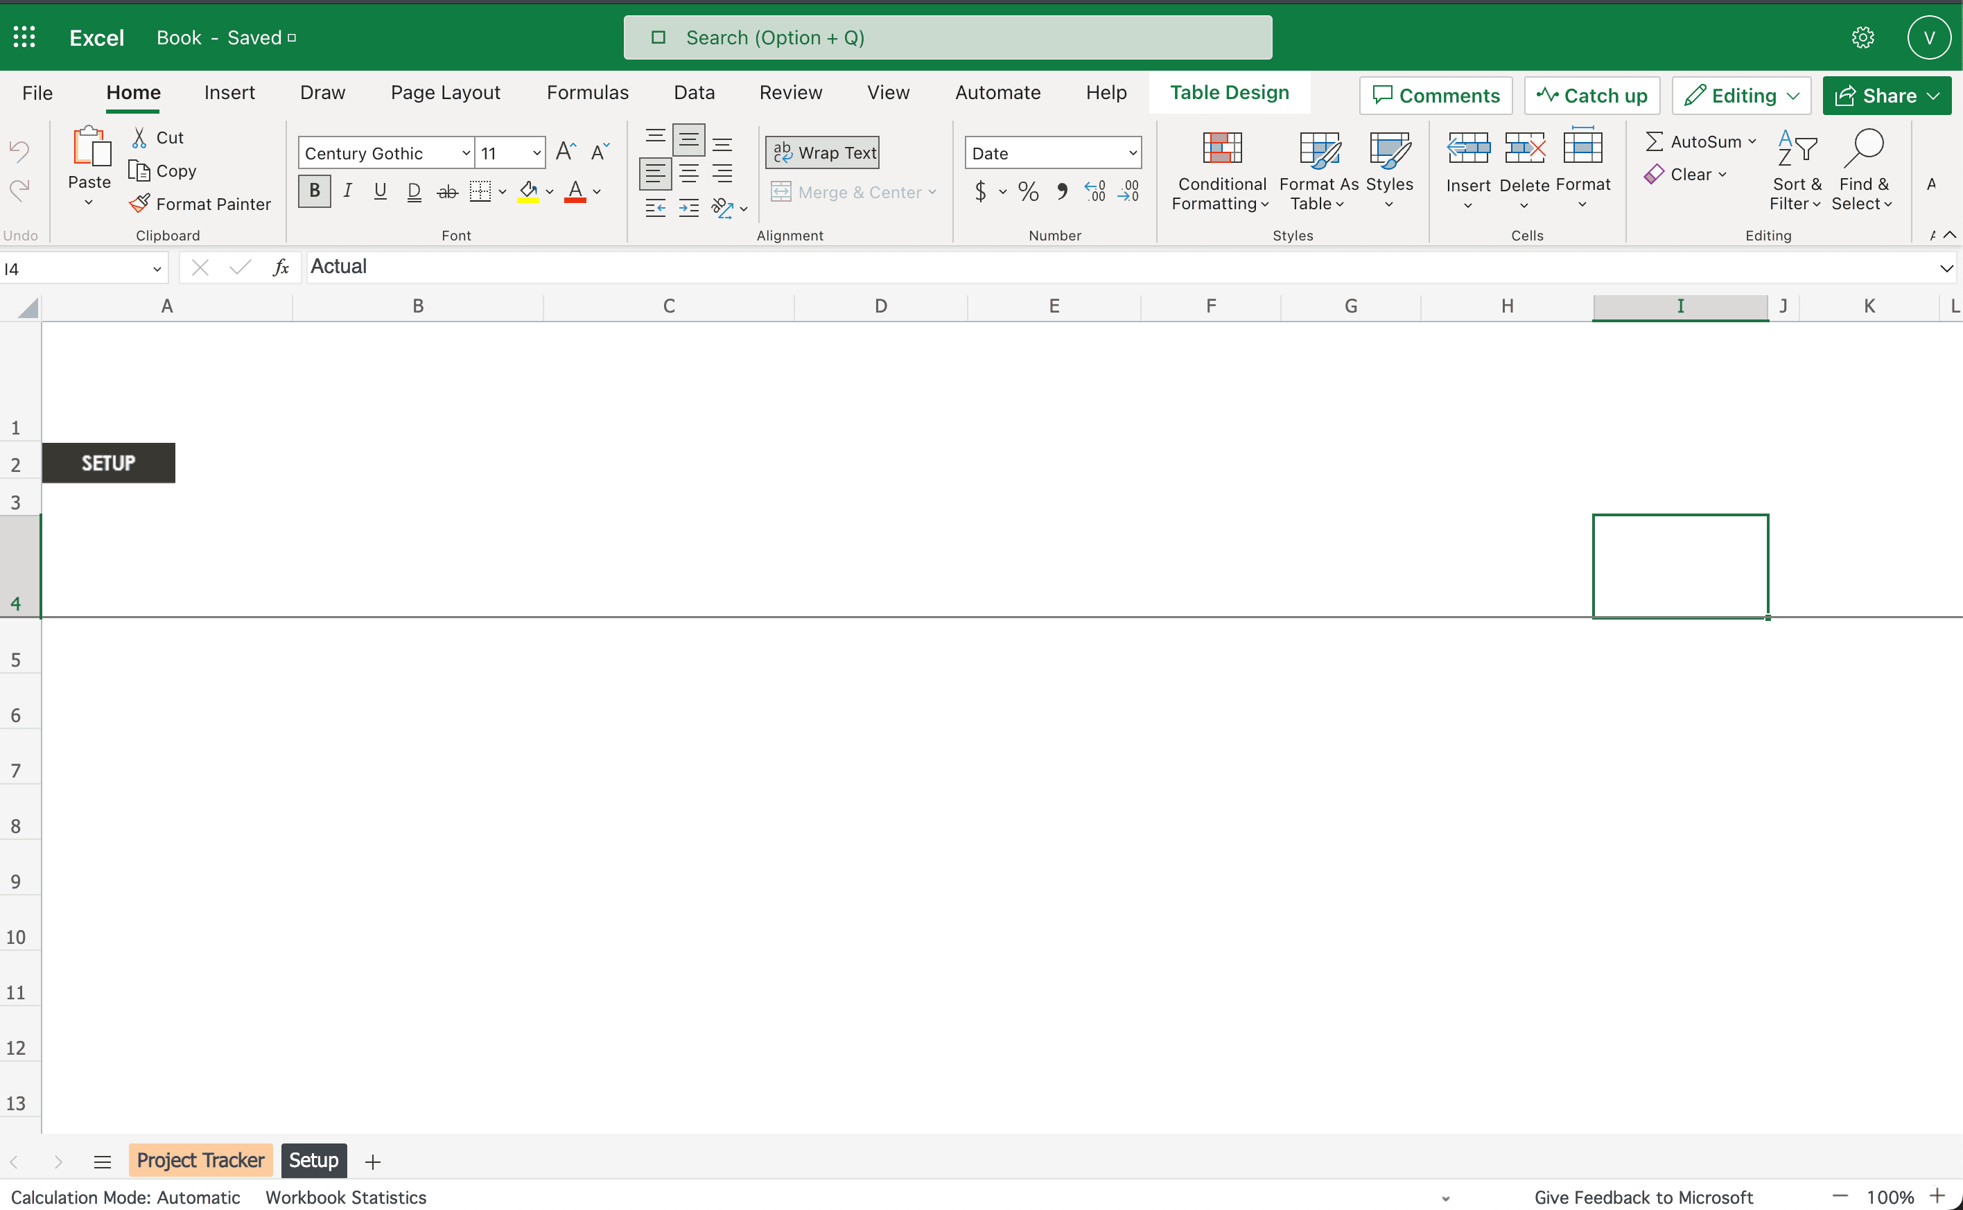The width and height of the screenshot is (1963, 1210).
Task: Toggle middle vertical alignment
Action: point(688,140)
